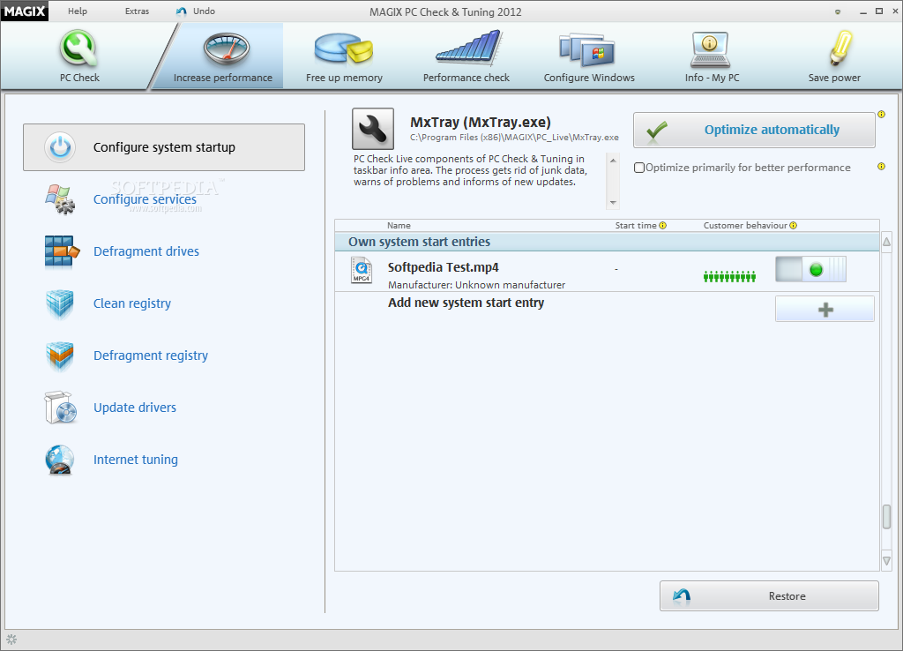
Task: Click info icon beside Optimize primarily checkbox
Action: coord(881,167)
